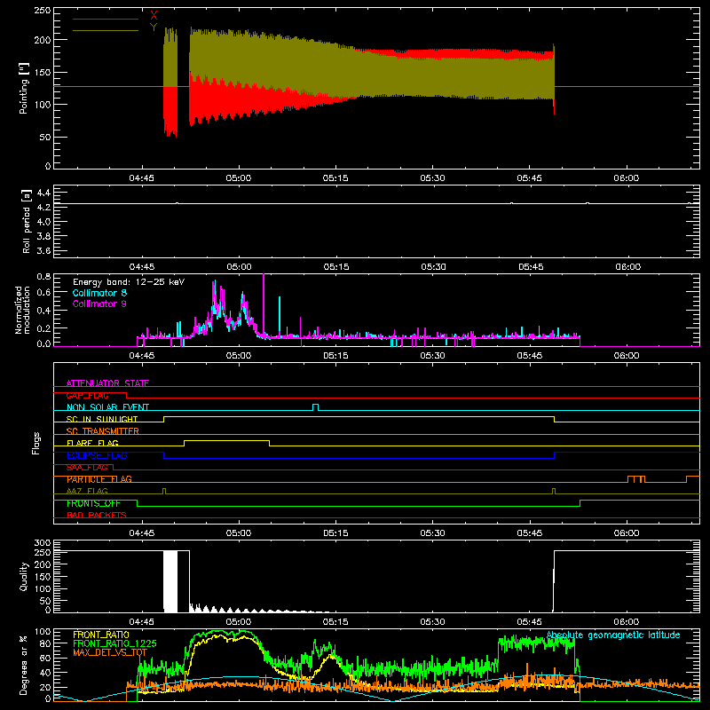
Task: Click the ECLIPSE_FLAG label
Action: 97,455
